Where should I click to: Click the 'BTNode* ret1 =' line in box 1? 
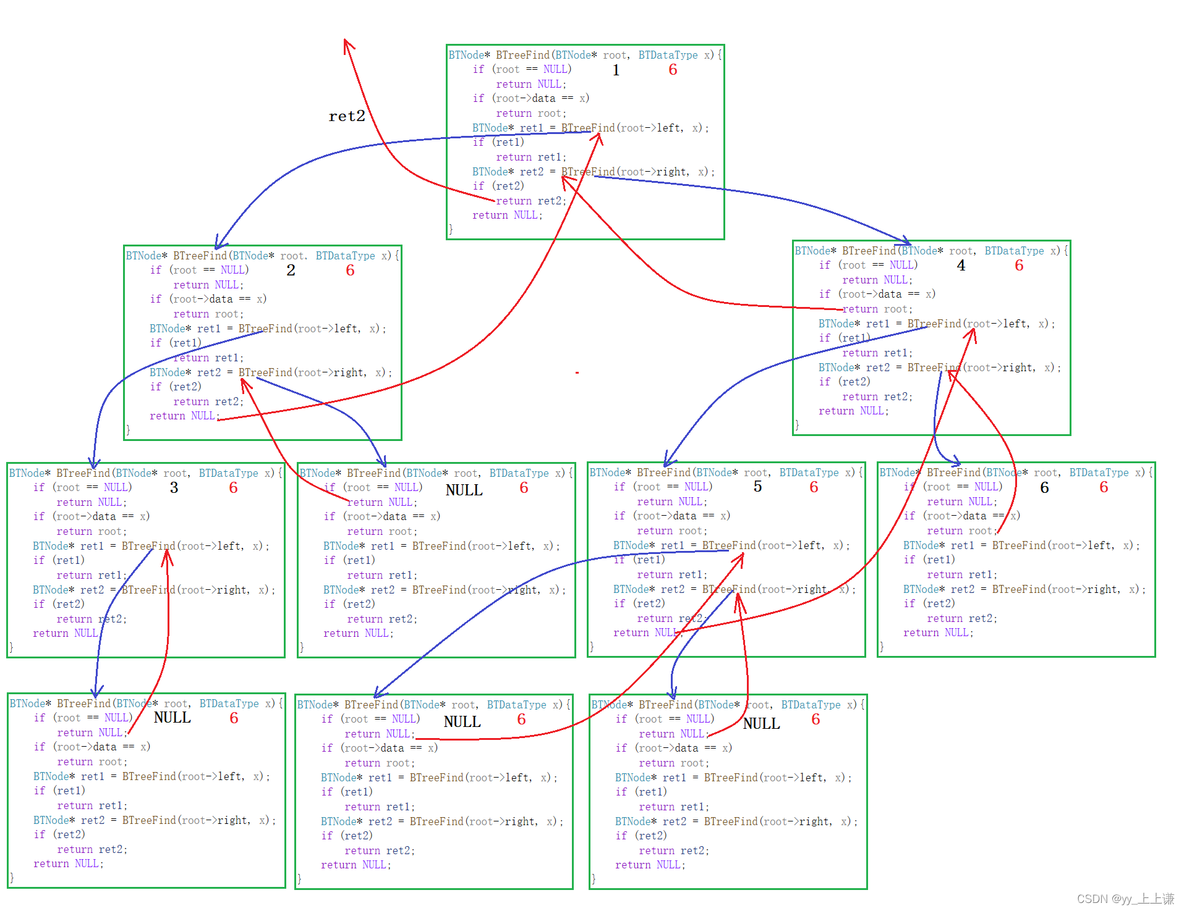590,128
